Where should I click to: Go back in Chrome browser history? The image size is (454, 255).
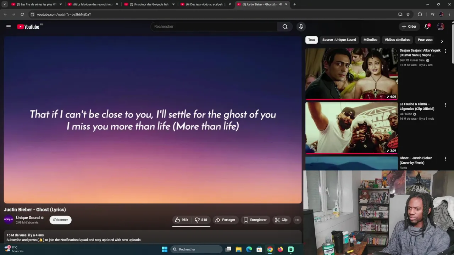(5, 14)
